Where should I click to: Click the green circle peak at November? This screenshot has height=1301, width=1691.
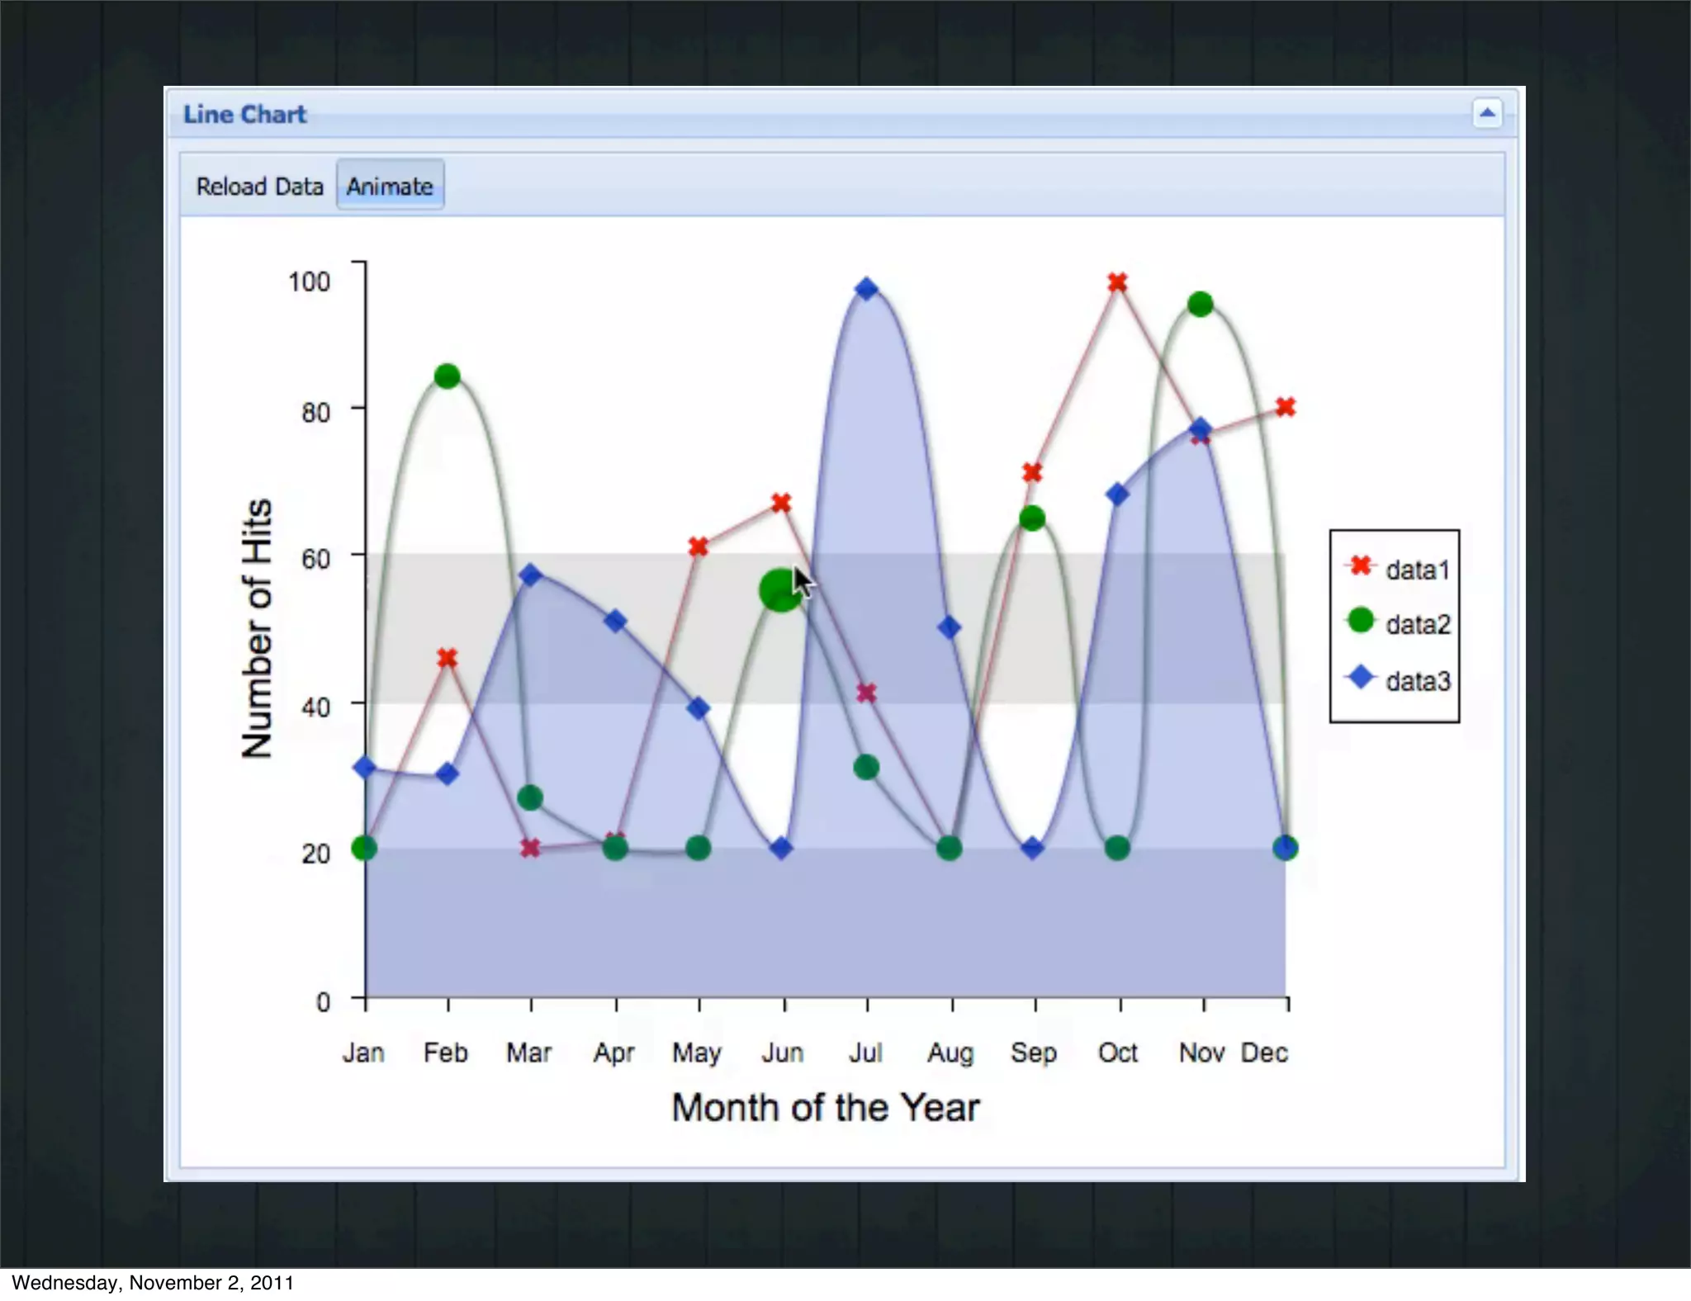(x=1200, y=305)
